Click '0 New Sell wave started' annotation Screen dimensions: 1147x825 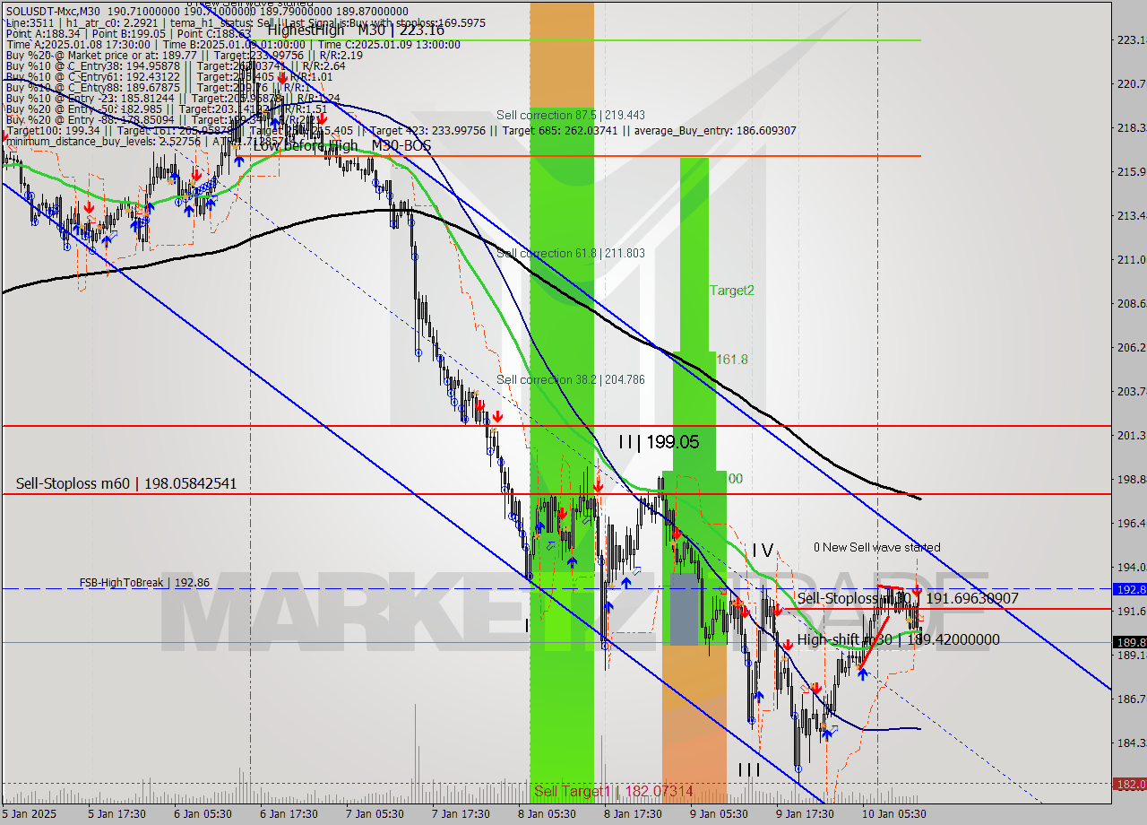[x=877, y=547]
